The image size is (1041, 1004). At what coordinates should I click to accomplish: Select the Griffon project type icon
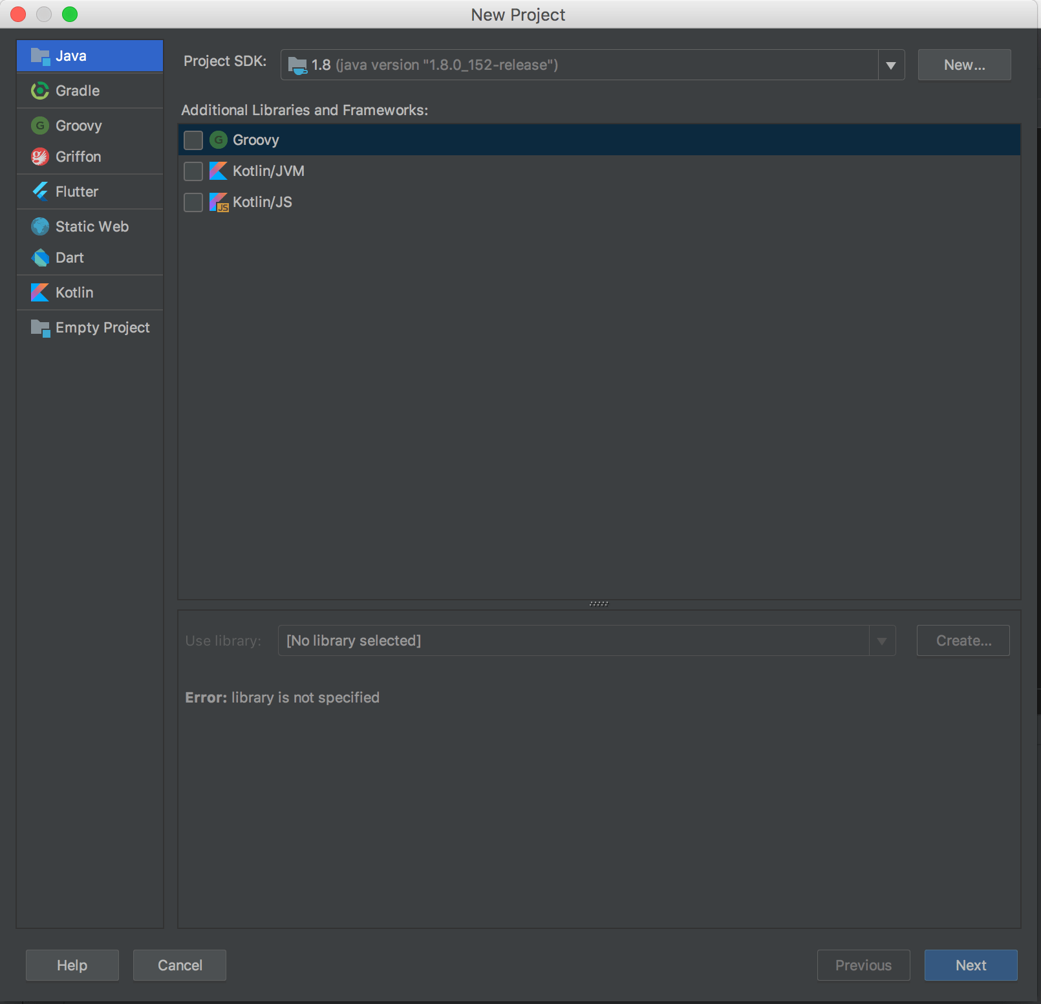[x=40, y=157]
